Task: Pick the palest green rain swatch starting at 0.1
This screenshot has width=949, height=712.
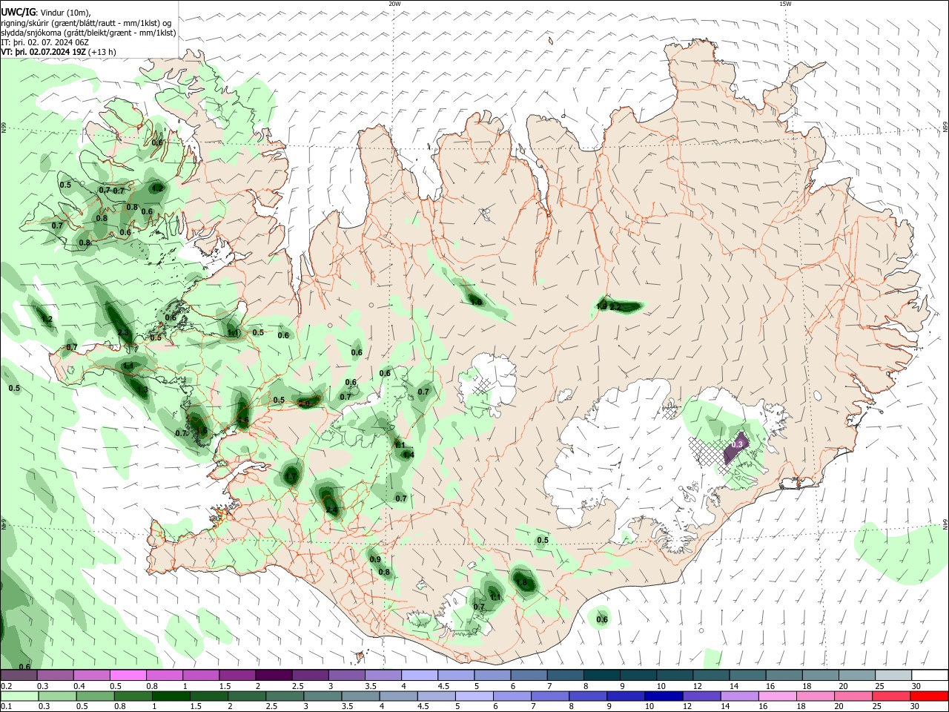Action: pos(19,696)
